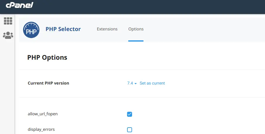
Task: Click the round PHP gauge logo
Action: coord(31,30)
